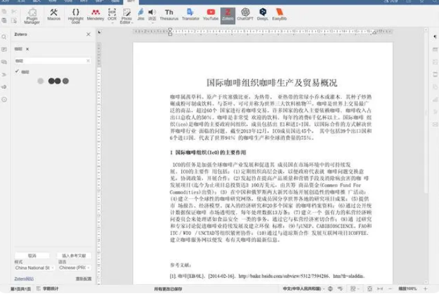Expand the Photo Editor dropdown arrow

pos(132,22)
